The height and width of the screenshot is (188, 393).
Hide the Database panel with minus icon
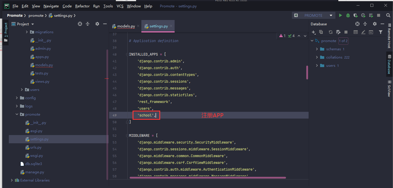click(x=382, y=24)
